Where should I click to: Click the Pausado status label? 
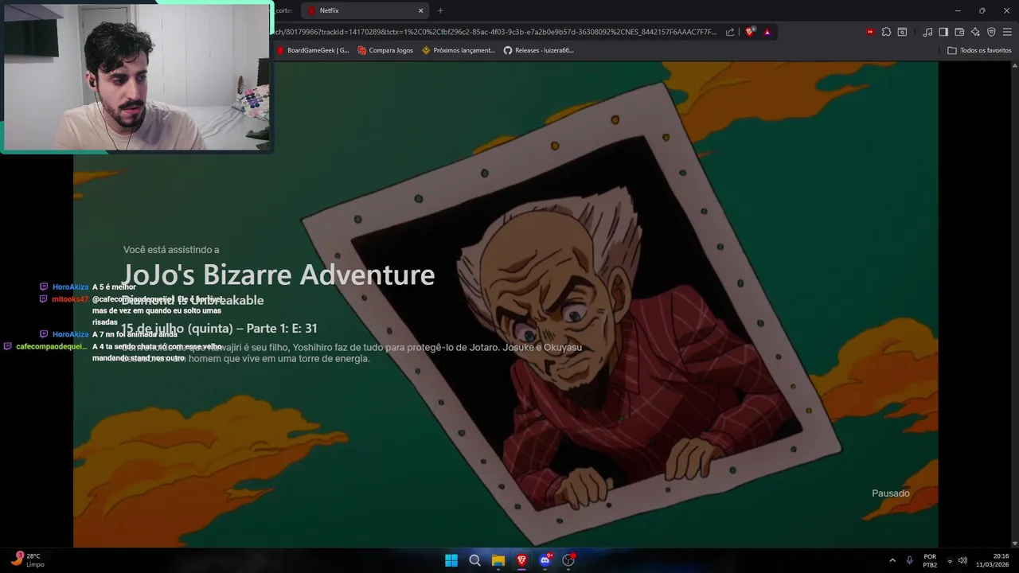click(890, 493)
